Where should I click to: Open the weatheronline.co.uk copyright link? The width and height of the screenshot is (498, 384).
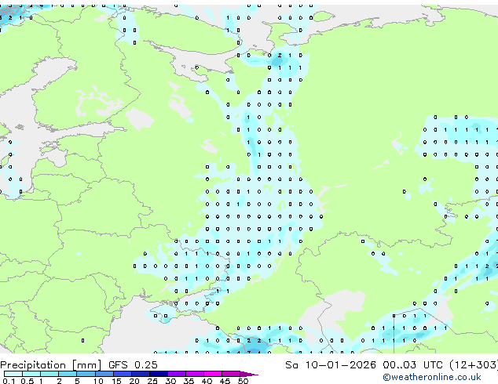pyautogui.click(x=432, y=377)
